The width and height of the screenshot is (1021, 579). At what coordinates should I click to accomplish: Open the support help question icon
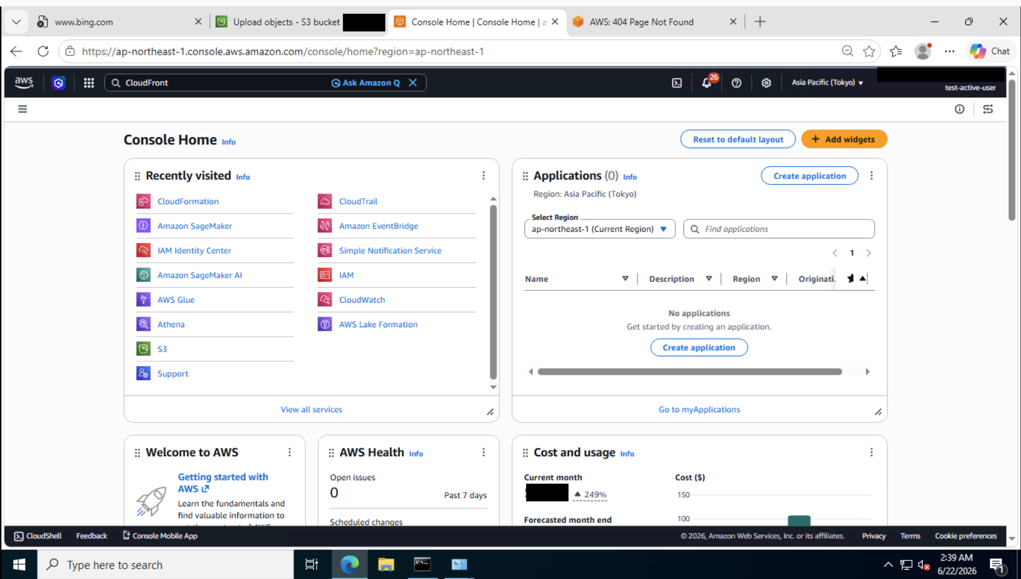tap(736, 83)
